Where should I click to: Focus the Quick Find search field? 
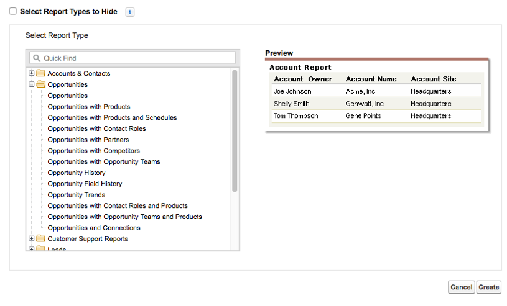coord(137,58)
